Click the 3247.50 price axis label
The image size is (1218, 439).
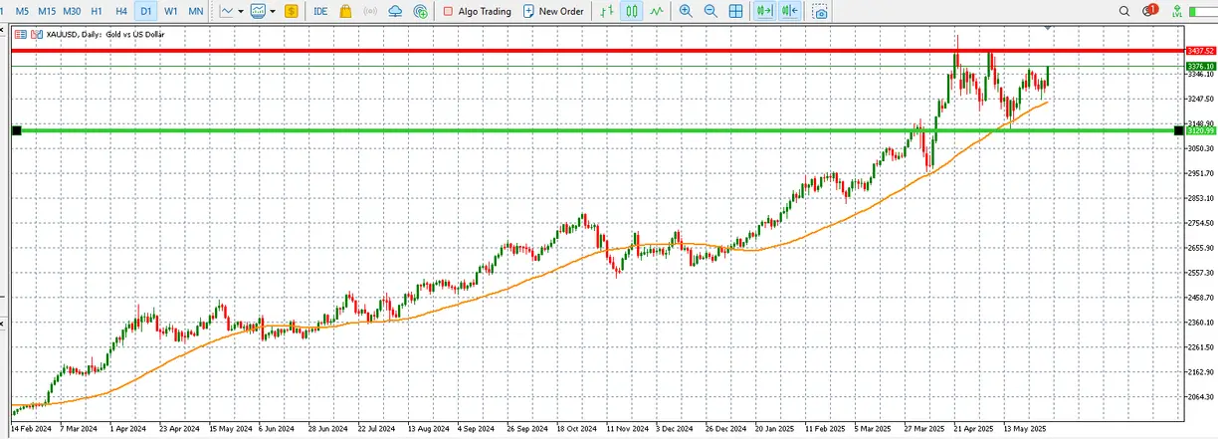point(1200,99)
